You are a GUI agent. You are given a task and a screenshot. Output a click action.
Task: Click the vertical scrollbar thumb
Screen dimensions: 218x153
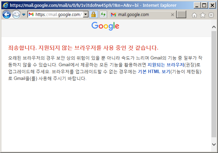coord(214,84)
